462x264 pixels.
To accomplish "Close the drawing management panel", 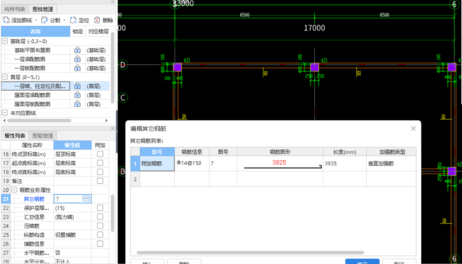I will coord(112,2).
